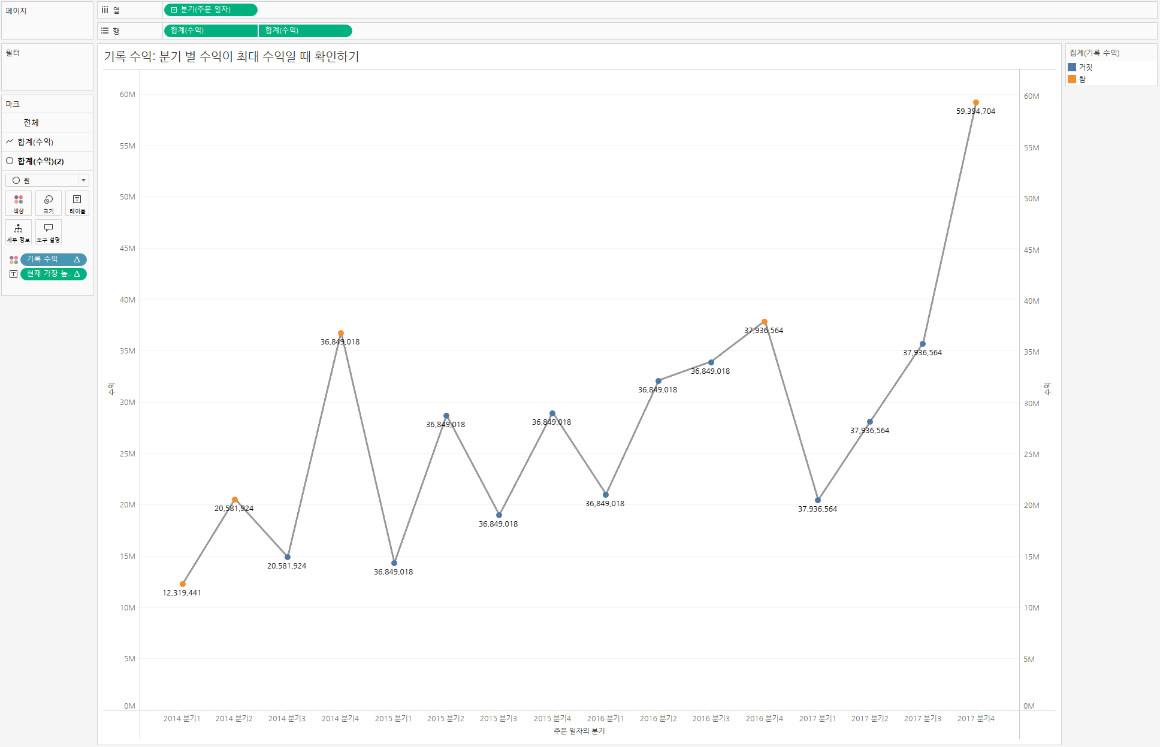The width and height of the screenshot is (1160, 747).
Task: Select the 전체 marks section
Action: pos(31,123)
